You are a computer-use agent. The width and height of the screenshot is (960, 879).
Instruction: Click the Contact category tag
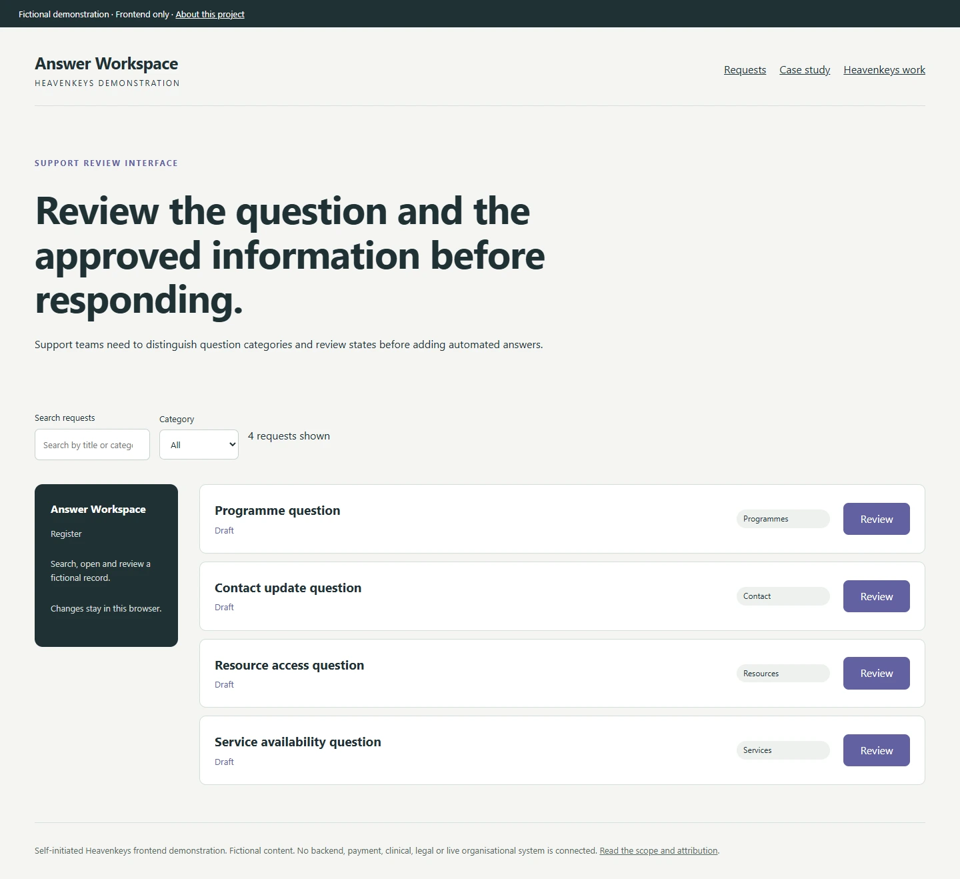click(x=783, y=596)
